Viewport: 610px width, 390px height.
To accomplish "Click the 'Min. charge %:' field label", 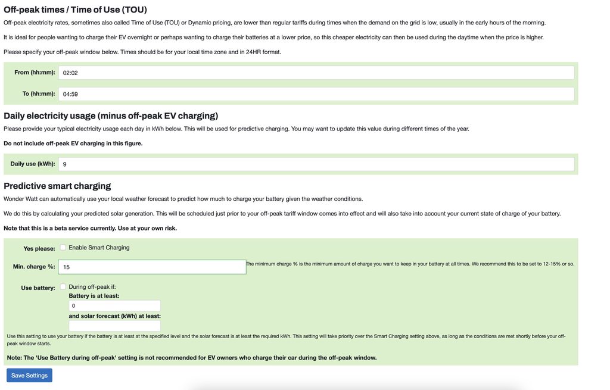I will click(x=34, y=267).
